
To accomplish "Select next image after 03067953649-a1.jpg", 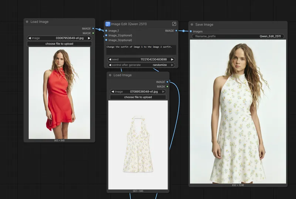I will coord(89,38).
